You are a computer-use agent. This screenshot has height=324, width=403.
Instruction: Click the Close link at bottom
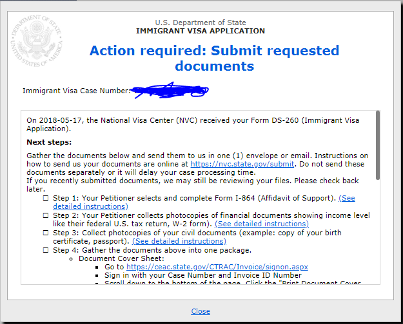point(201,311)
